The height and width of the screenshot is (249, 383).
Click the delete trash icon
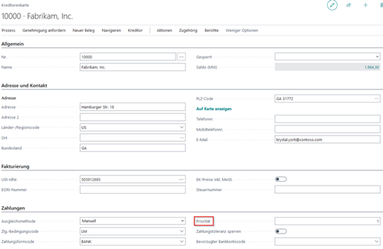click(381, 5)
